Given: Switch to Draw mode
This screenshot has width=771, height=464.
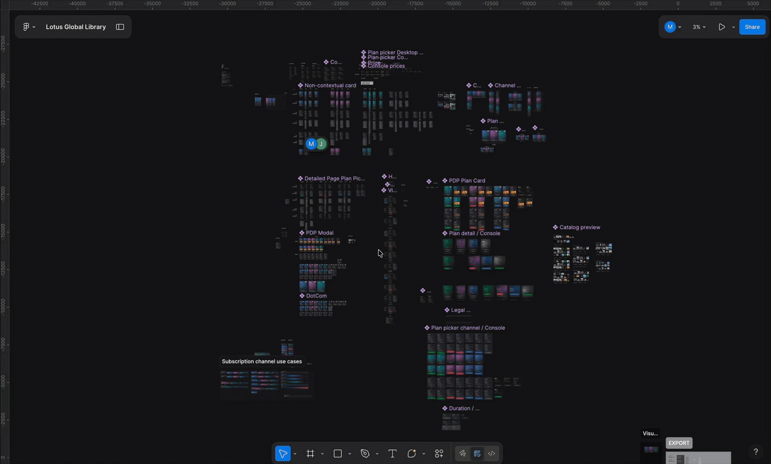Looking at the screenshot, I should coord(463,454).
